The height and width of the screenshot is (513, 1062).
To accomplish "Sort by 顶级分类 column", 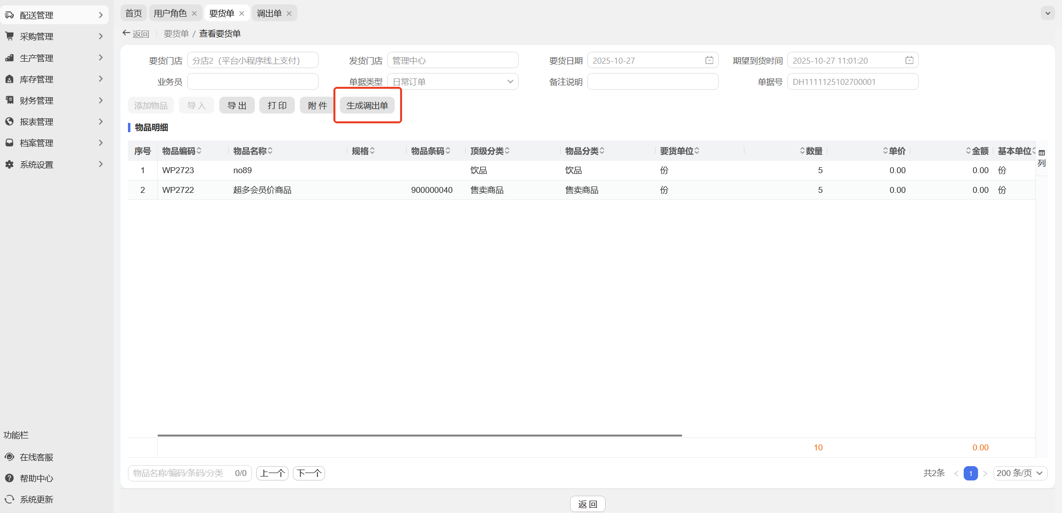I will [x=507, y=151].
